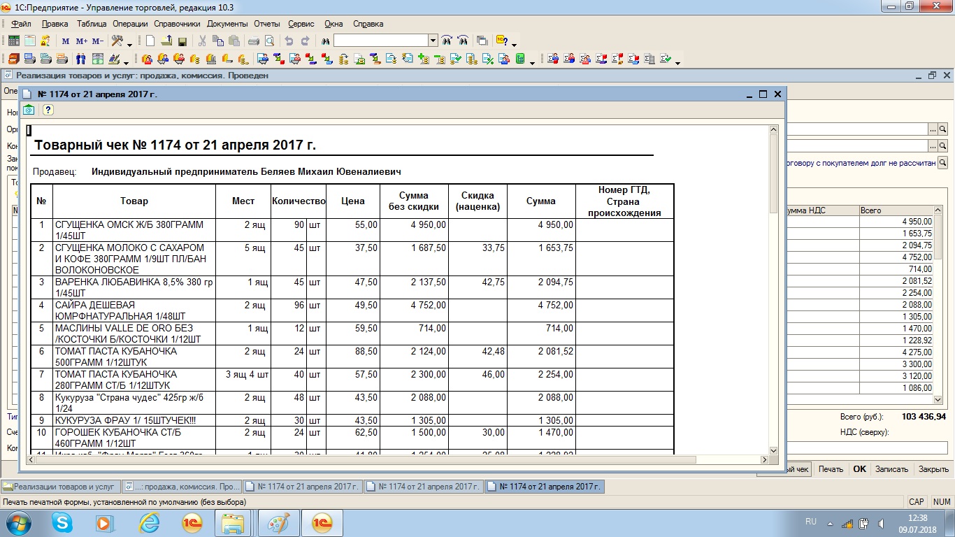The image size is (955, 537).
Task: Open dropdown arrow next to 1C help icon
Action: pos(515,43)
